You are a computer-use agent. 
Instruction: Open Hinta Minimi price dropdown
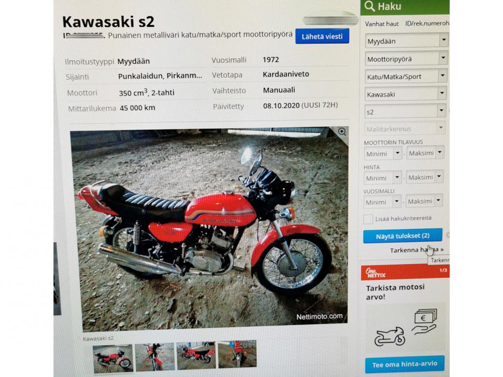pyautogui.click(x=383, y=178)
